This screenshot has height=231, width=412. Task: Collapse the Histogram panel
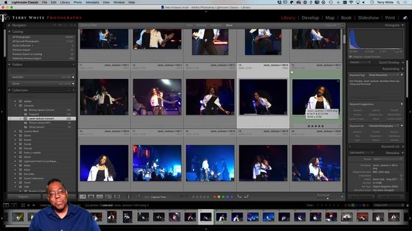tap(402, 25)
